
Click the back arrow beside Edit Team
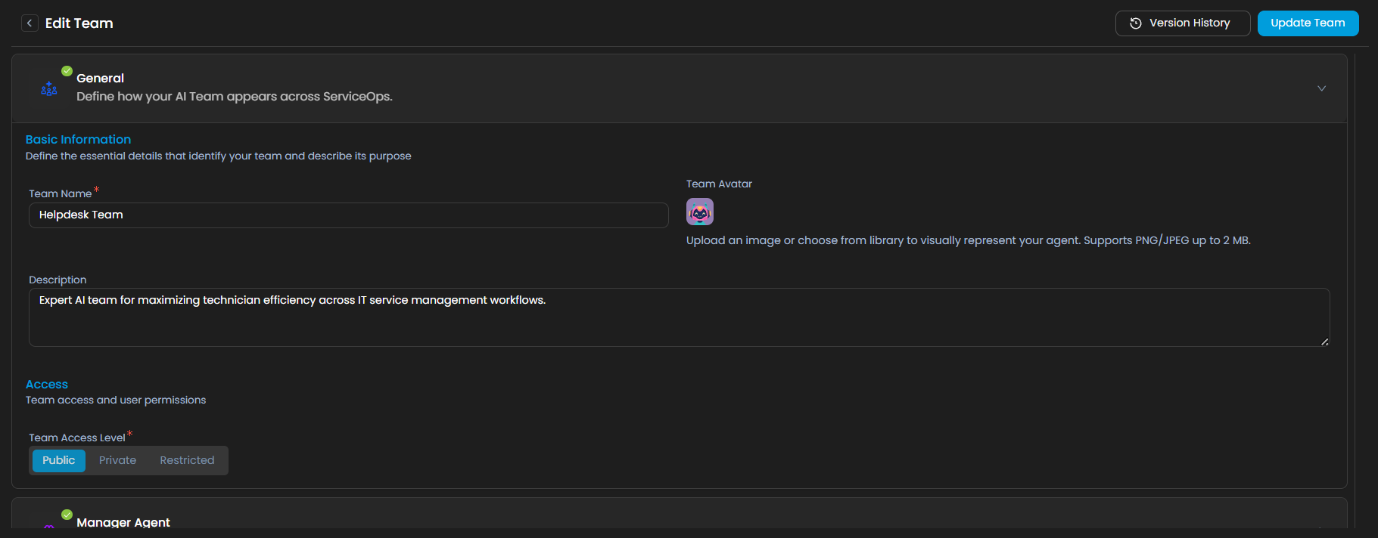point(30,23)
